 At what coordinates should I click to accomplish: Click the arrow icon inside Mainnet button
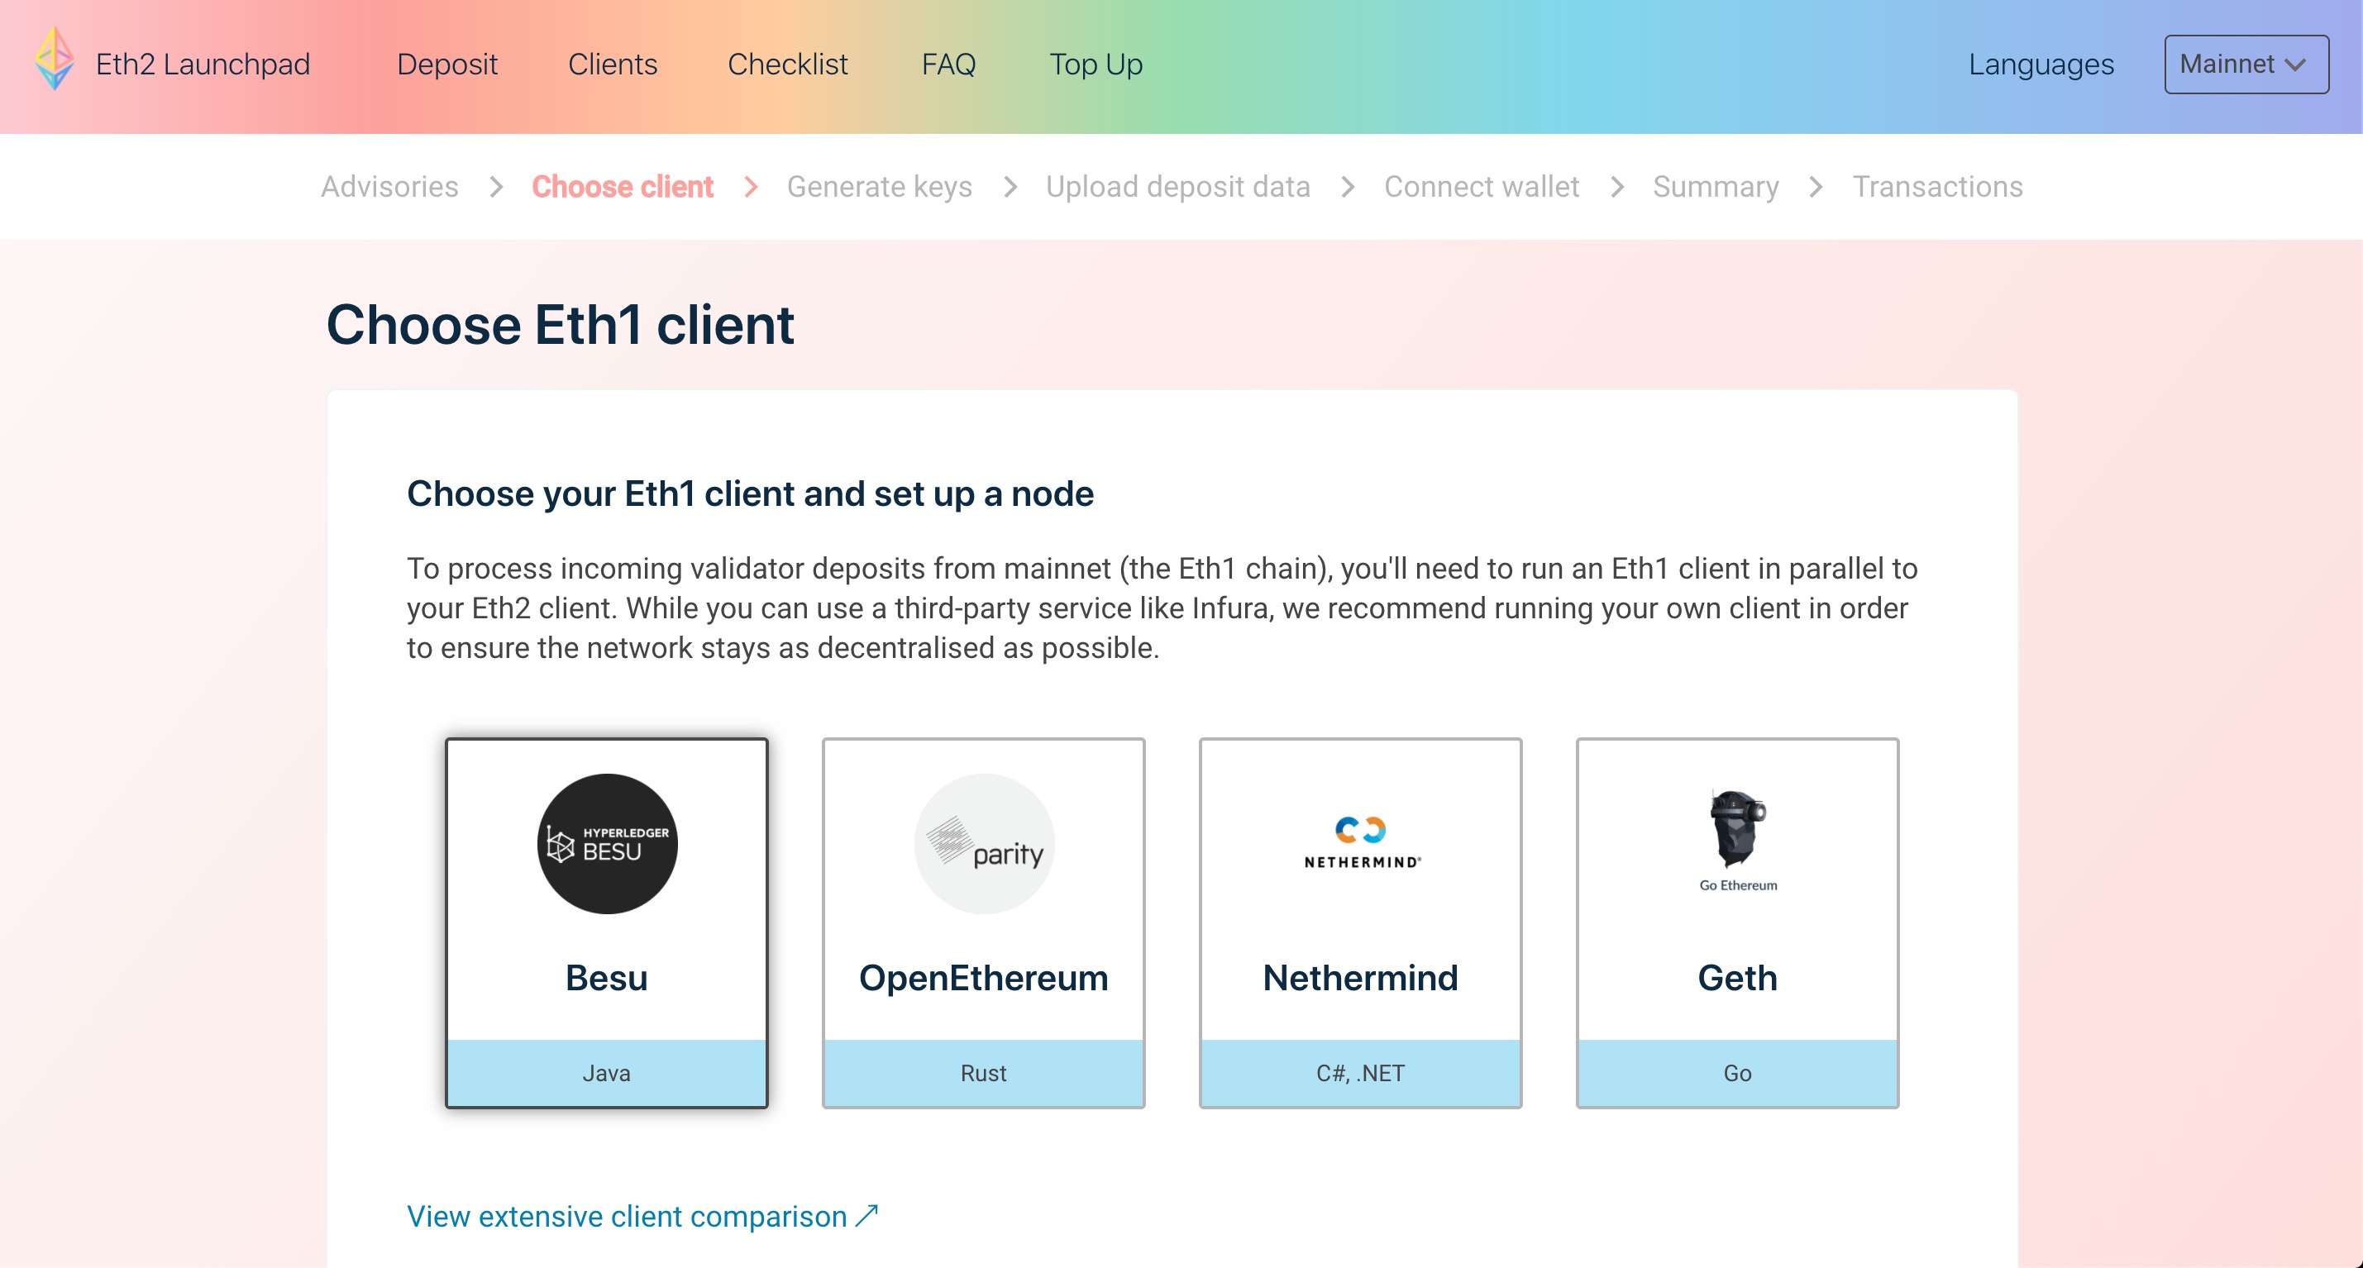[x=2295, y=64]
